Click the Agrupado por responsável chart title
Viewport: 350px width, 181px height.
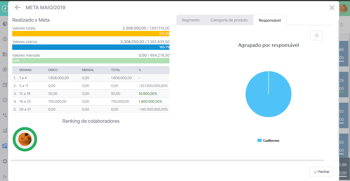pyautogui.click(x=269, y=45)
